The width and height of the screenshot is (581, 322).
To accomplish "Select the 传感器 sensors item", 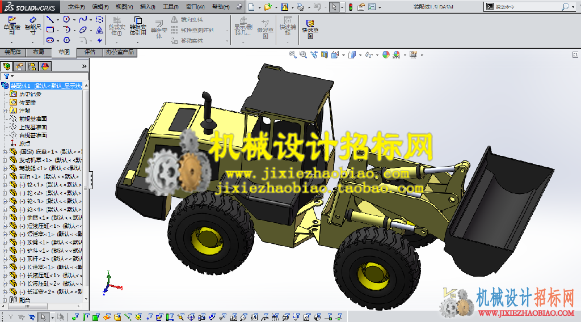I will point(27,103).
